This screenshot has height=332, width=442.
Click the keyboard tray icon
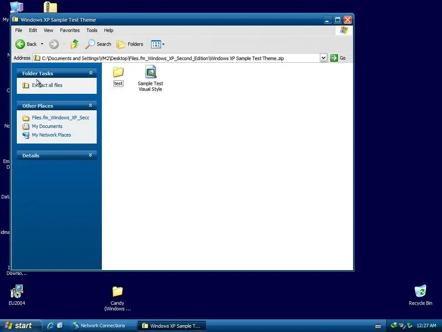378,326
